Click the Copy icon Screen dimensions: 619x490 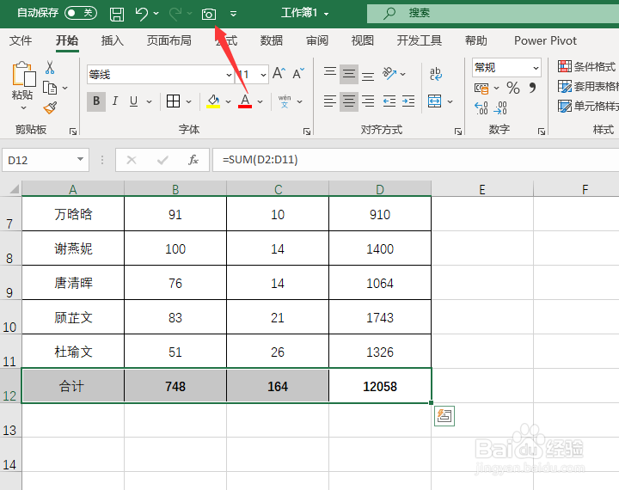tap(50, 88)
